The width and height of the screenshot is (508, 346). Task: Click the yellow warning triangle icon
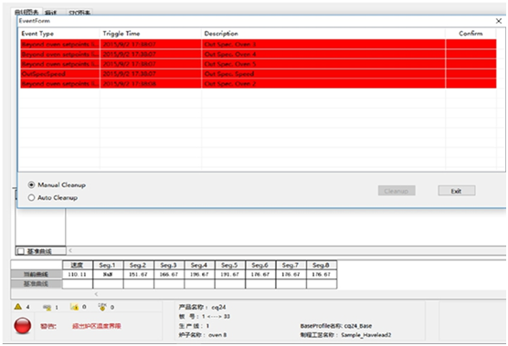(x=18, y=307)
